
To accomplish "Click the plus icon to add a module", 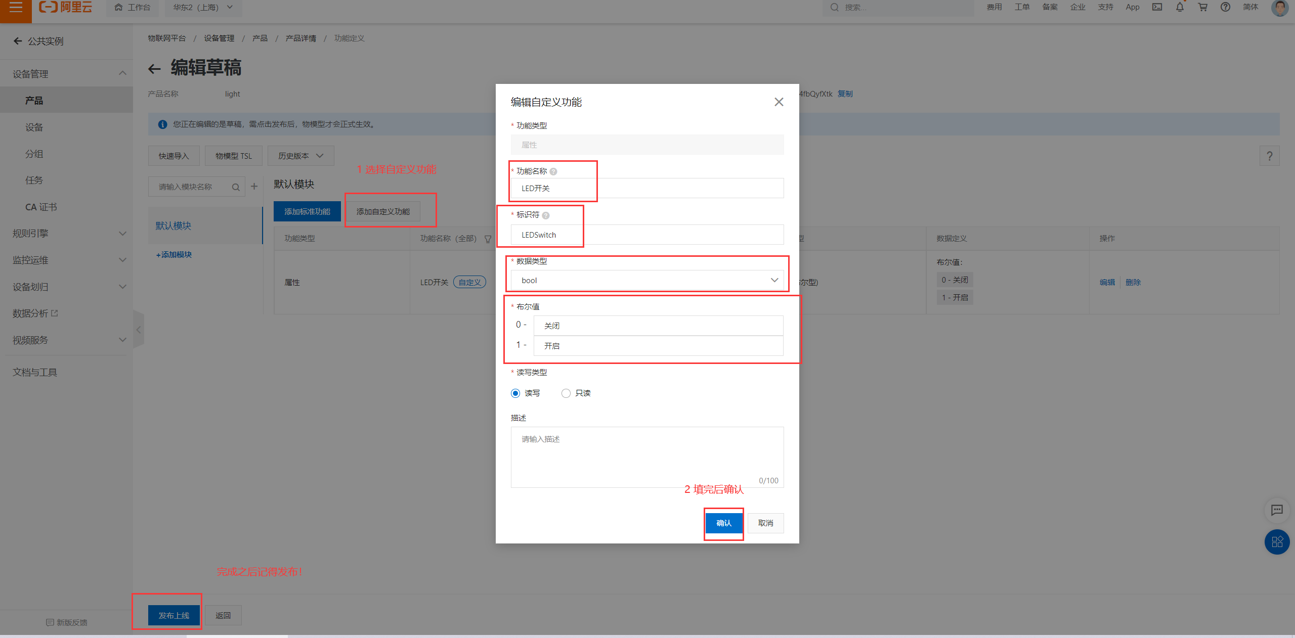I will pos(254,187).
